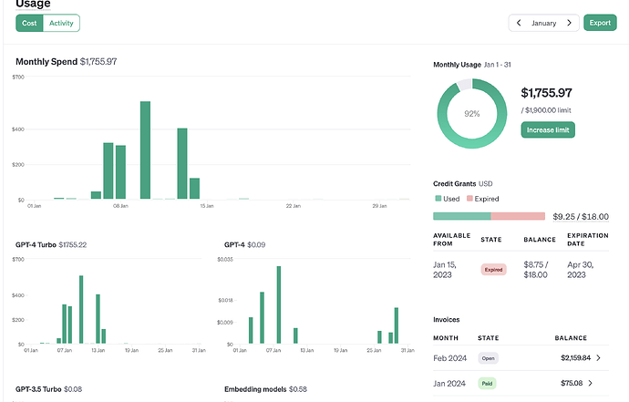Select the Open badge for Feb 2024
This screenshot has width=629, height=402.
pyautogui.click(x=489, y=358)
